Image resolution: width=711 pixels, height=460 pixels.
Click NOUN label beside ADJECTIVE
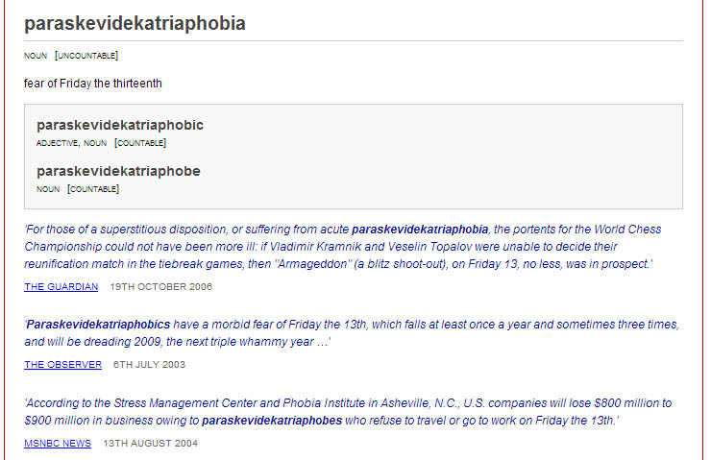pos(95,143)
